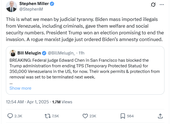Bookmark this post with the bookmark icon
174x124 pixels.
click(x=123, y=116)
